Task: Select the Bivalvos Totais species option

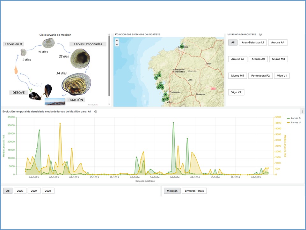Action: point(194,191)
